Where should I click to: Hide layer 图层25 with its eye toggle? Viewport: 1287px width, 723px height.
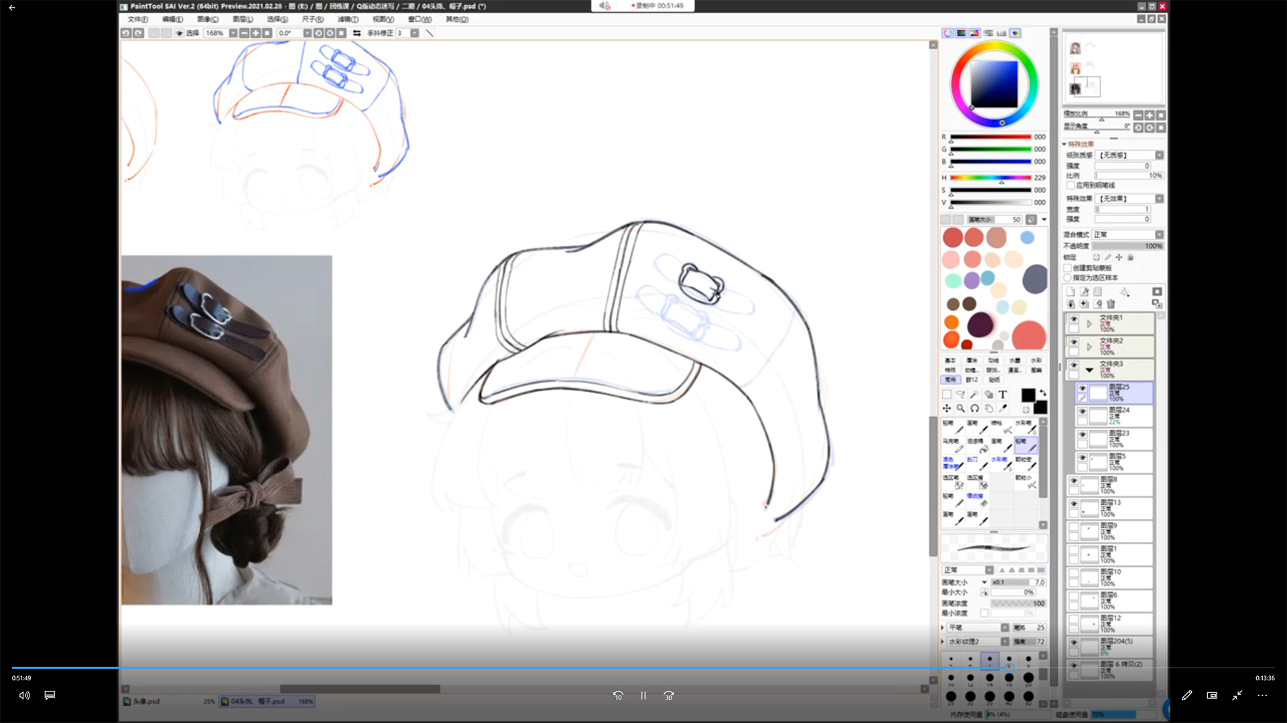coord(1082,388)
